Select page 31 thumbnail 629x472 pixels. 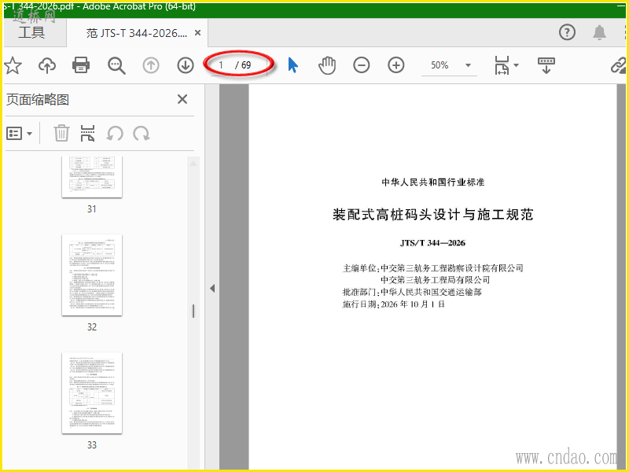[x=92, y=177]
